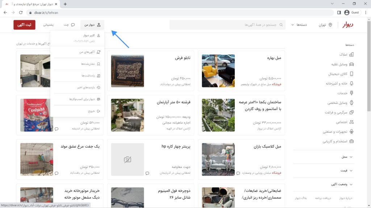Viewport: 371px width, 208px height.
Task: Open the مبل کلاسیک باران photo
Action: 218,159
